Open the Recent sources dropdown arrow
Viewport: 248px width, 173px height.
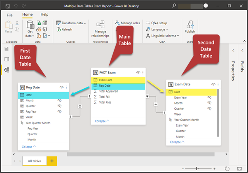49,36
